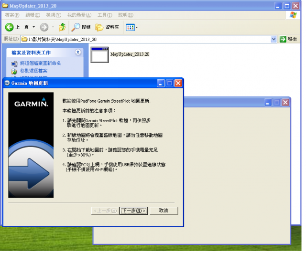
Task: Maximize the MapUpdater_2013_20 Explorer window
Action: (287, 6)
